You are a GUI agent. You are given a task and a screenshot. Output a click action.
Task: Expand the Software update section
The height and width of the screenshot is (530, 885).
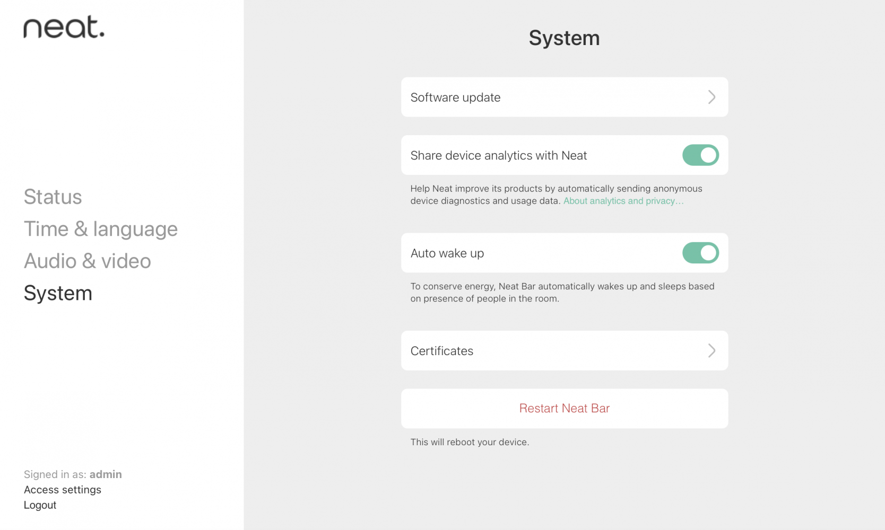point(564,97)
